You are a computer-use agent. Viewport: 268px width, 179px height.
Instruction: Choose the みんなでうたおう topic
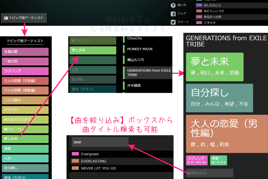25,119
